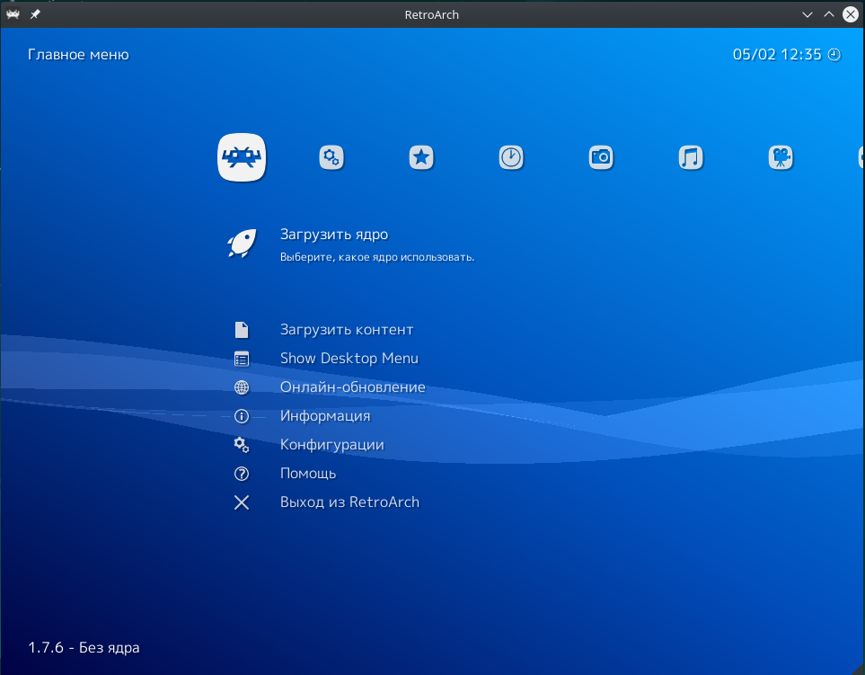This screenshot has height=675, width=865.
Task: Click Помощь for help
Action: point(308,474)
